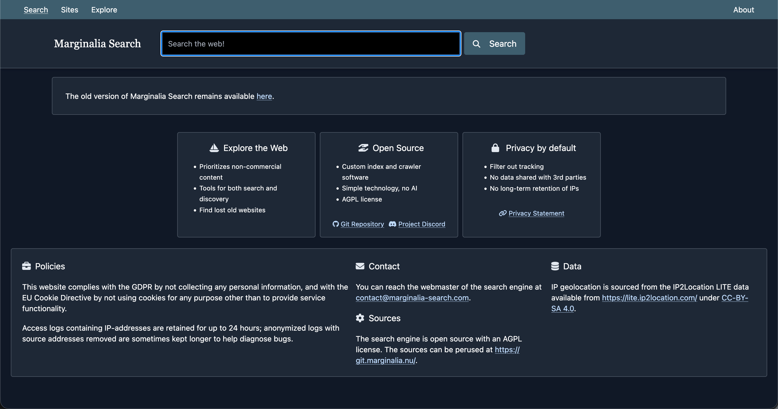Click the Discord icon next to Project Discord
Screen dimensions: 778x409
click(392, 224)
